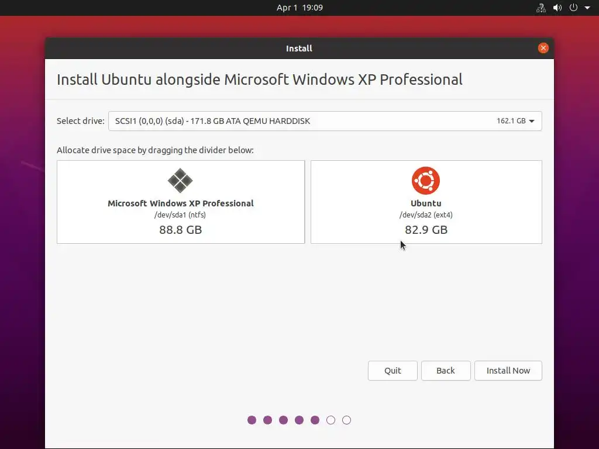Click the volume speaker icon
The height and width of the screenshot is (449, 599).
(x=557, y=8)
